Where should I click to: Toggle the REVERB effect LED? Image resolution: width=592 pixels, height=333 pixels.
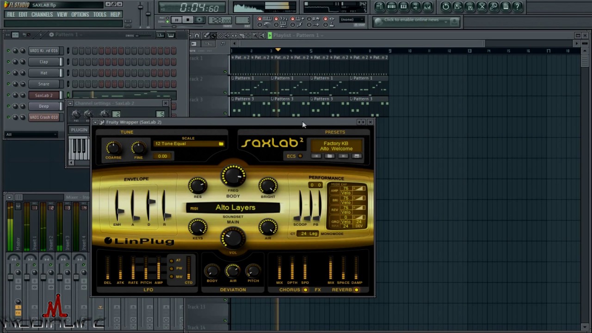click(356, 290)
